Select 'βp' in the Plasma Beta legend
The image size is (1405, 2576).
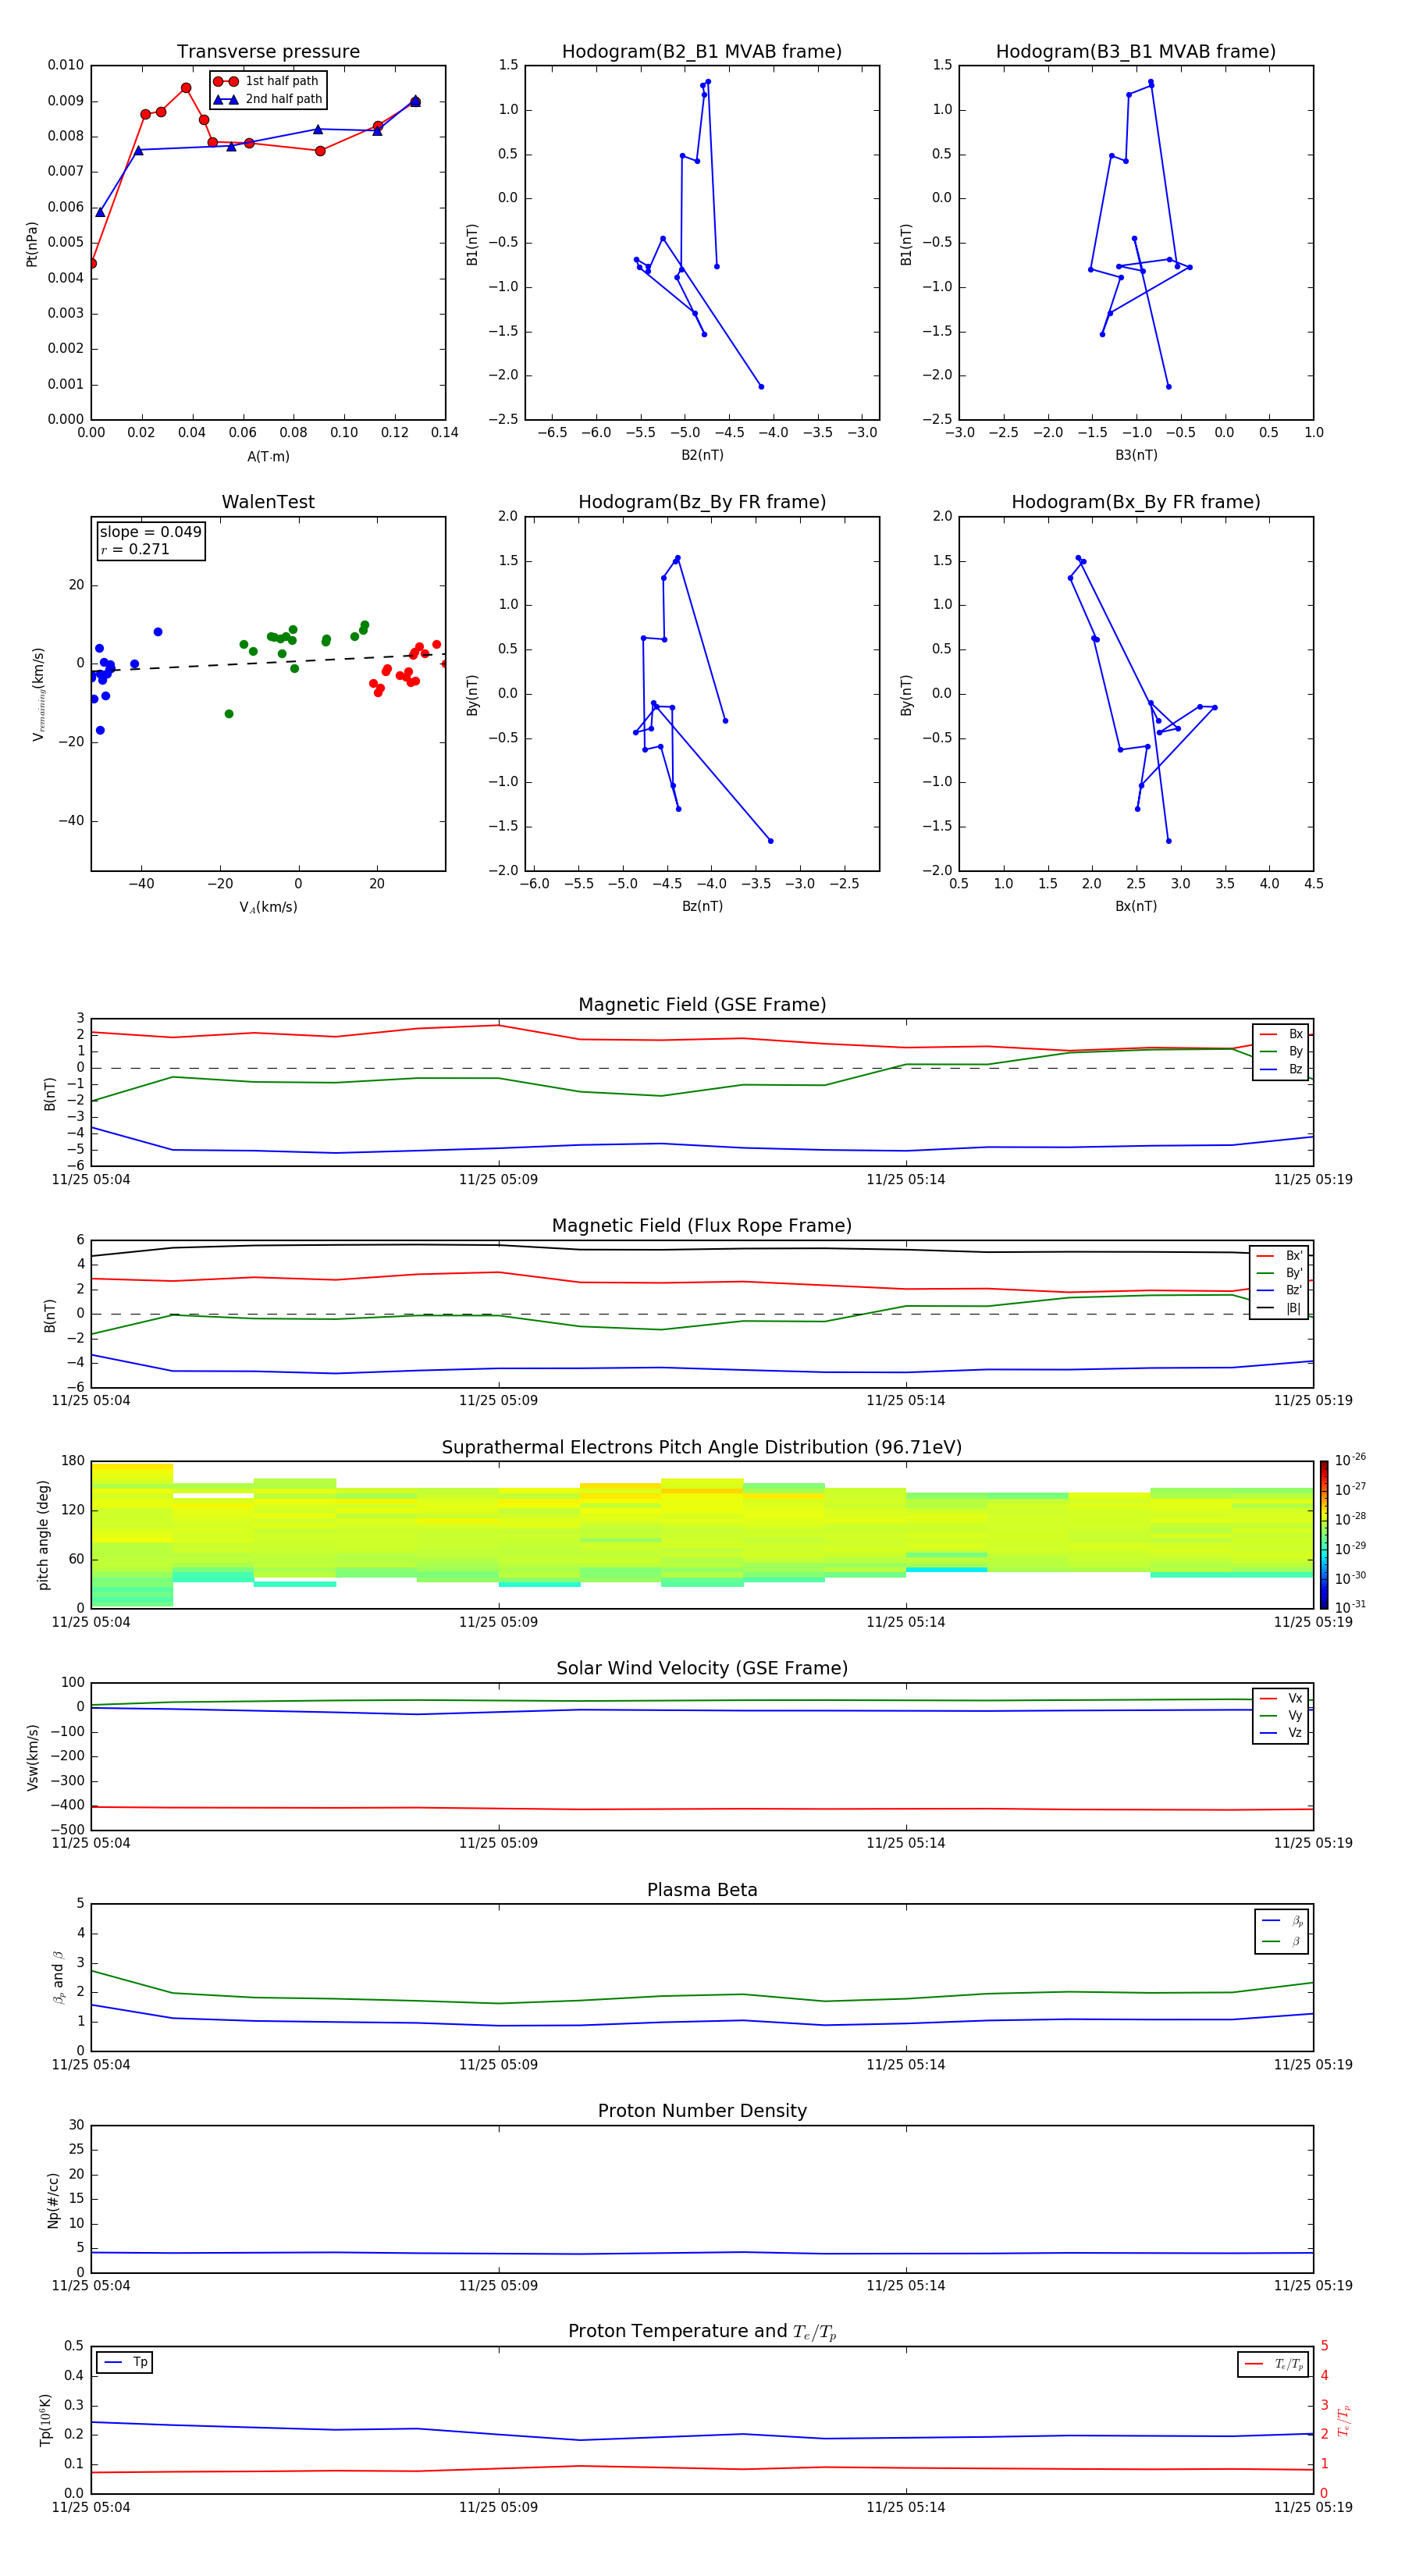1282,1921
